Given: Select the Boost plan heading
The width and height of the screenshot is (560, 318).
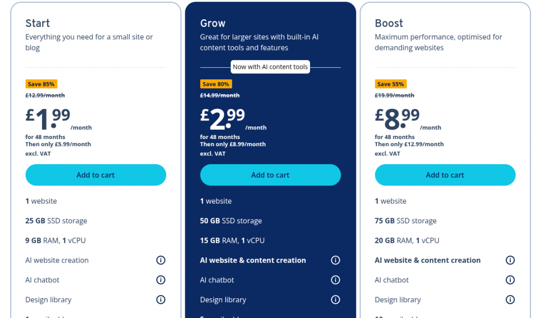Looking at the screenshot, I should (x=389, y=24).
